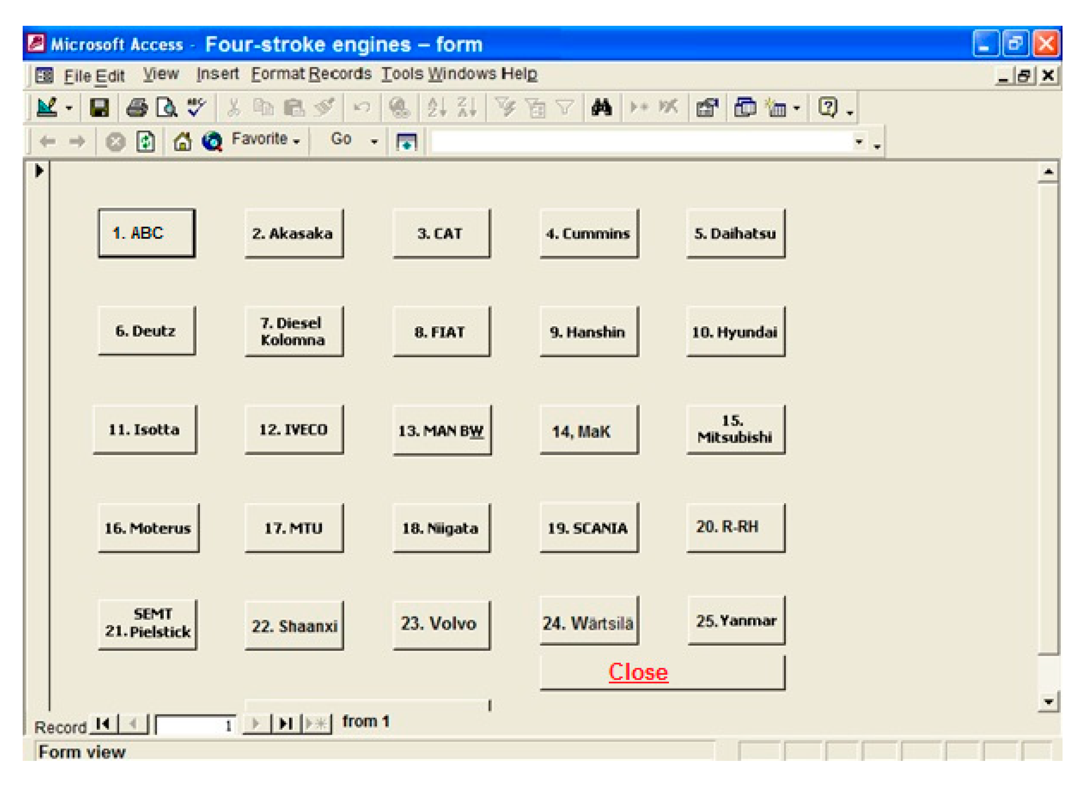Sort ascending with the A-Z icon
This screenshot has width=1087, height=788.
(437, 107)
